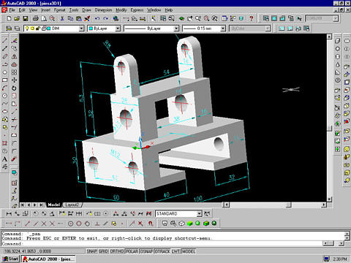
Task: Select the Array tool in Modify toolbar
Action: tap(14, 72)
